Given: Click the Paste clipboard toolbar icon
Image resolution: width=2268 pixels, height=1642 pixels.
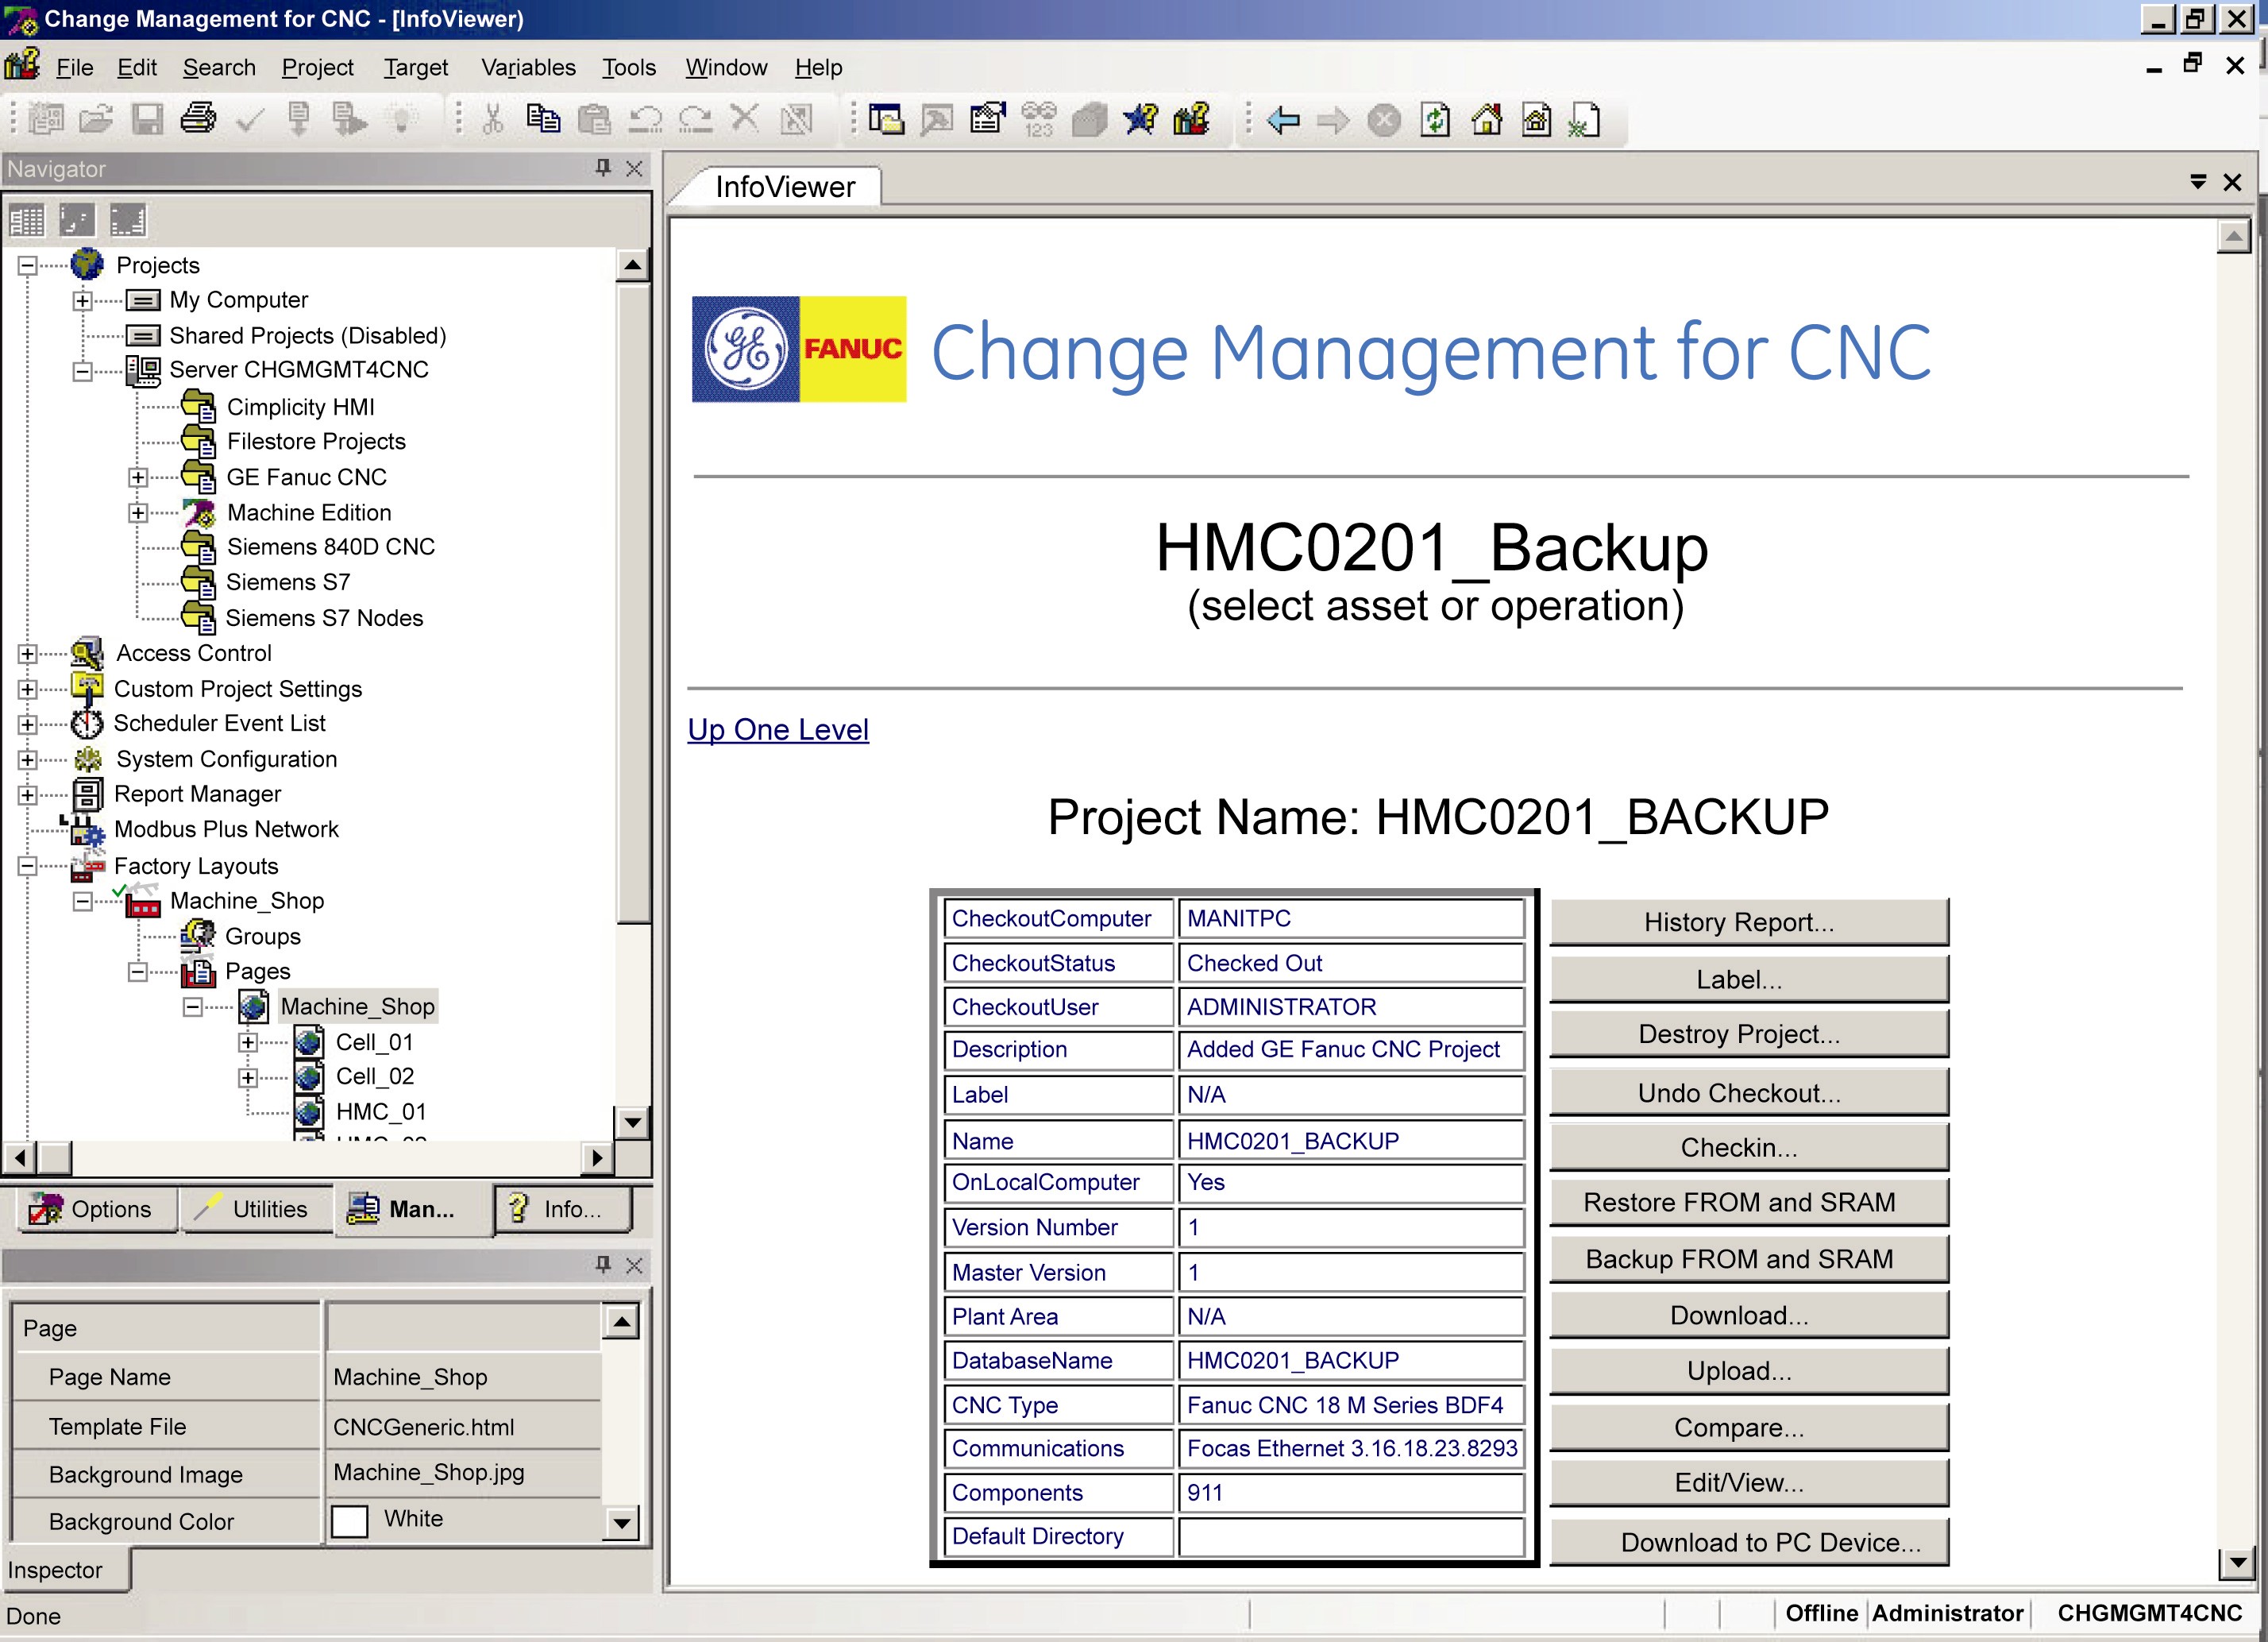Looking at the screenshot, I should coord(595,119).
